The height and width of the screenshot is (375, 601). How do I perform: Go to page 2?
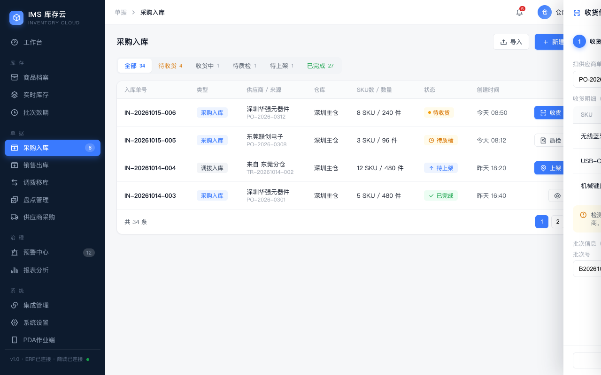[557, 222]
